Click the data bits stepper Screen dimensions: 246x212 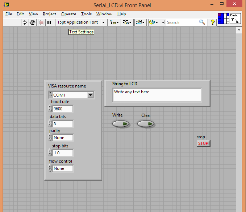point(50,123)
